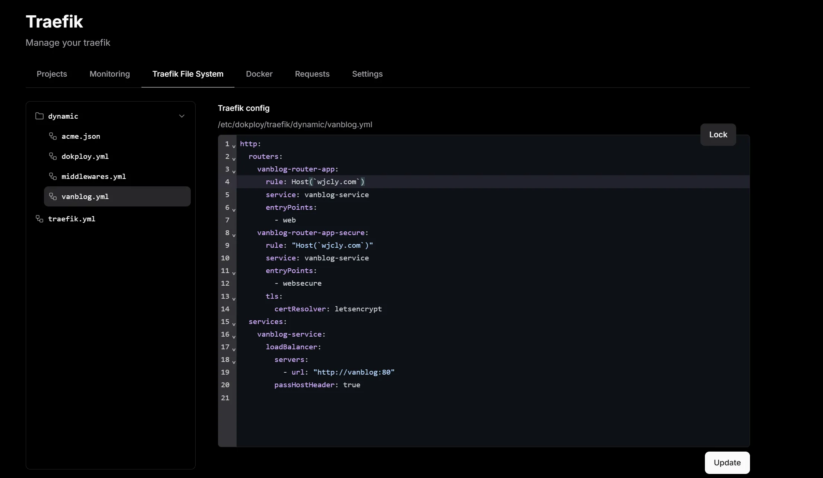
Task: Click the file icon beside middlewares.yml
Action: click(x=53, y=176)
